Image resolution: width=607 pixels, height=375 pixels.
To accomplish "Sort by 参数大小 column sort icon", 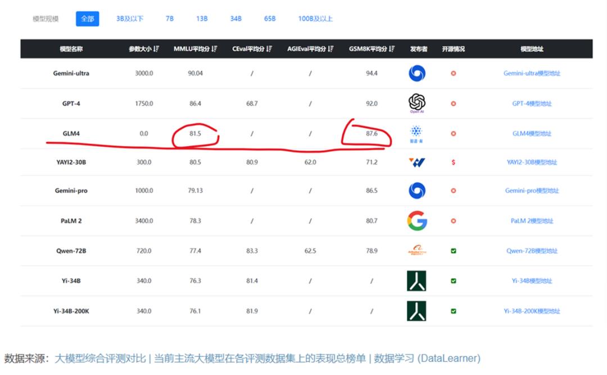I will (x=156, y=49).
